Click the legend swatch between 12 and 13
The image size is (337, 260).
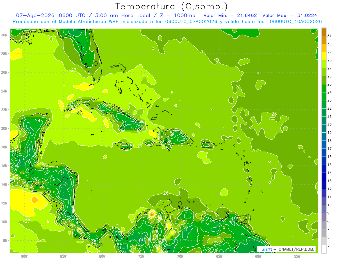point(324,185)
